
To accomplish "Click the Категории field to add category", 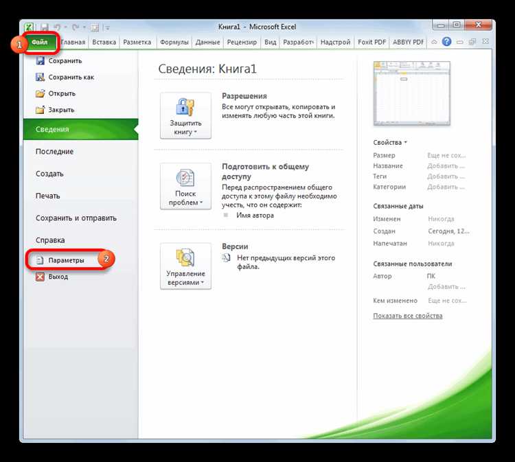I will pos(446,187).
